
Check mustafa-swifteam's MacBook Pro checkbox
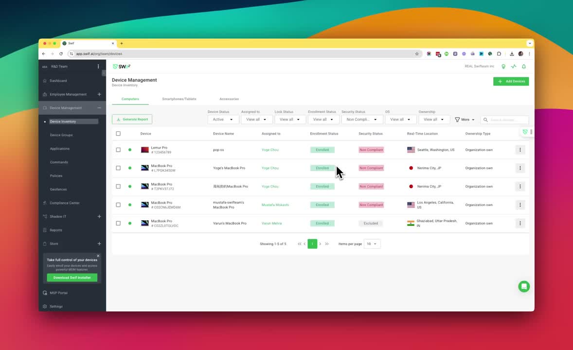[118, 205]
